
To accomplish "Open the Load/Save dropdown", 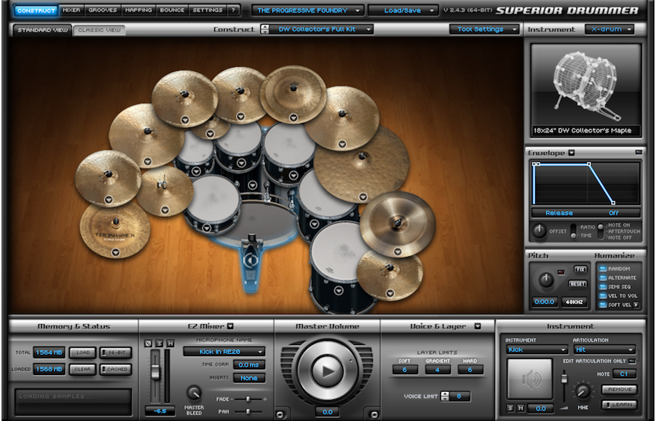I will pyautogui.click(x=403, y=10).
